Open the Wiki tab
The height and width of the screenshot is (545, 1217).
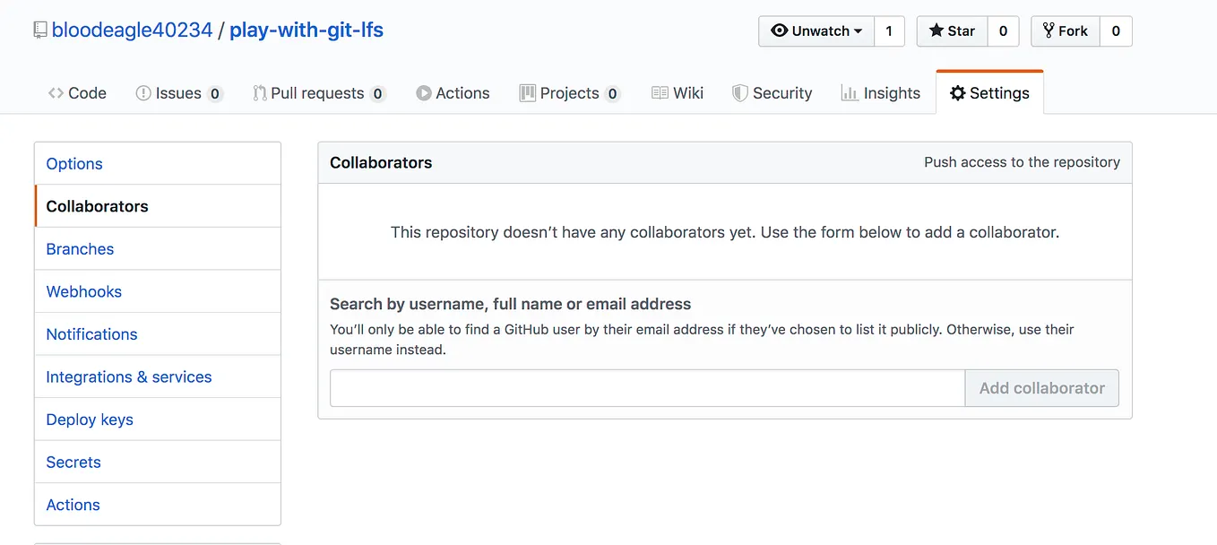click(x=677, y=93)
